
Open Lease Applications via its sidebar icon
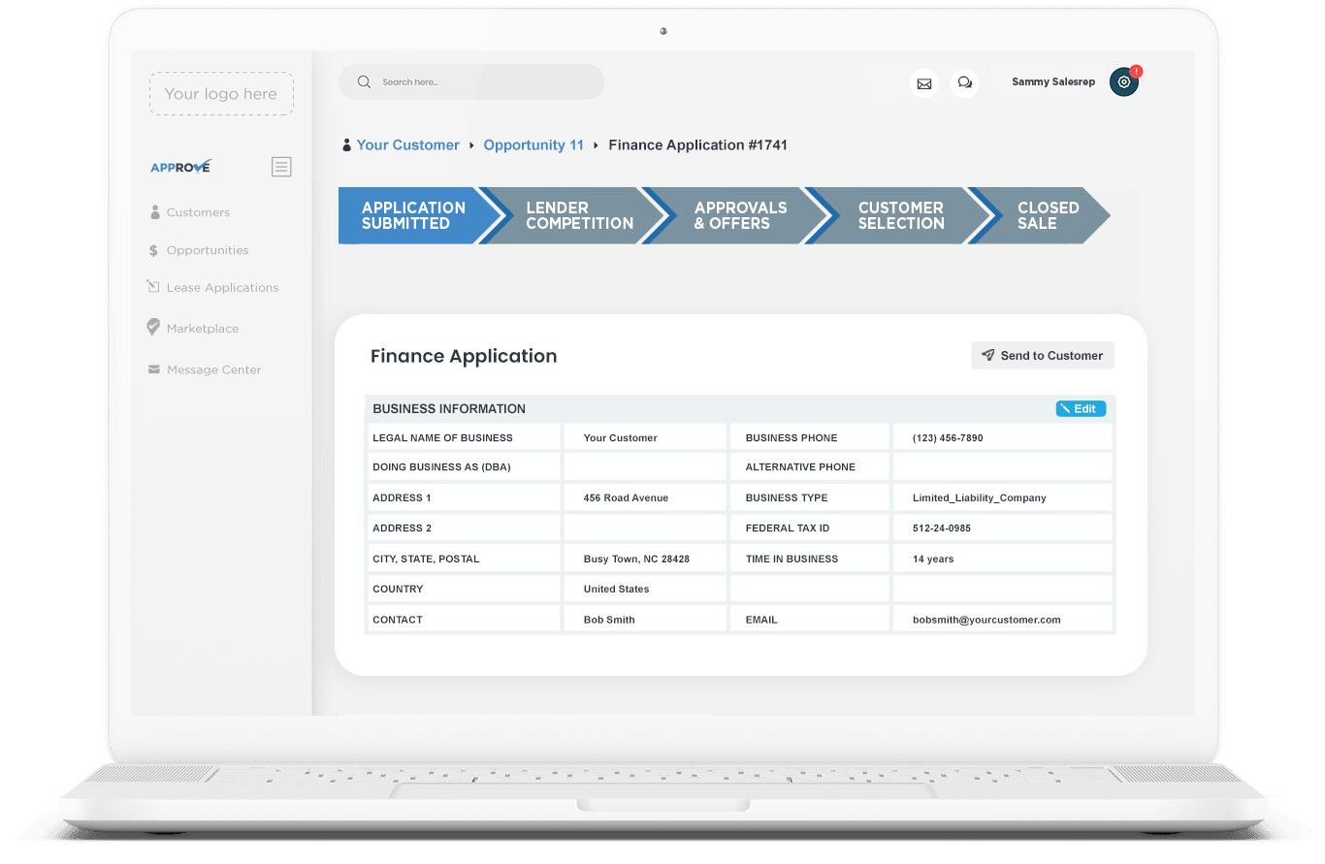153,287
